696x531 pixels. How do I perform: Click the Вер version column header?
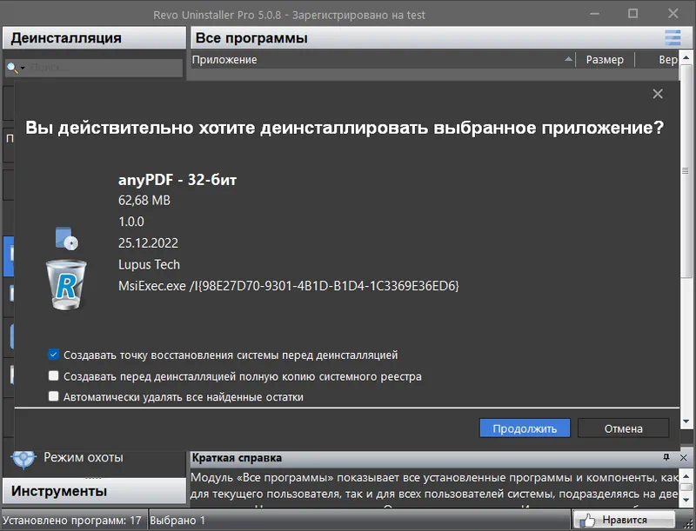(x=667, y=60)
